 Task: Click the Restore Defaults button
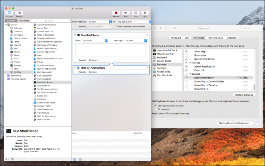click(x=244, y=95)
